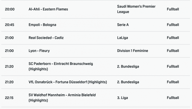
Task: Click the 3. Liga competition label
Action: (123, 98)
